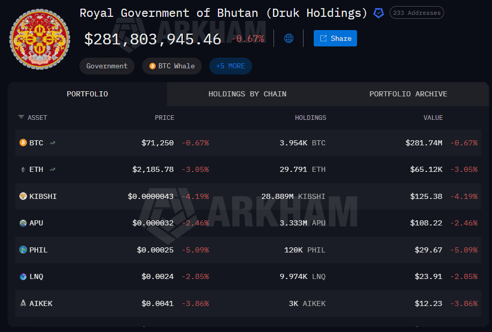Click the Bhutan royal emblem logo
This screenshot has height=332, width=492.
coord(40,39)
